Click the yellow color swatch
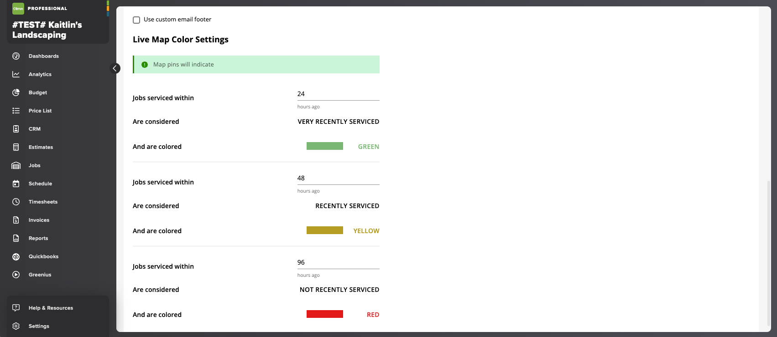777x337 pixels. (x=325, y=230)
